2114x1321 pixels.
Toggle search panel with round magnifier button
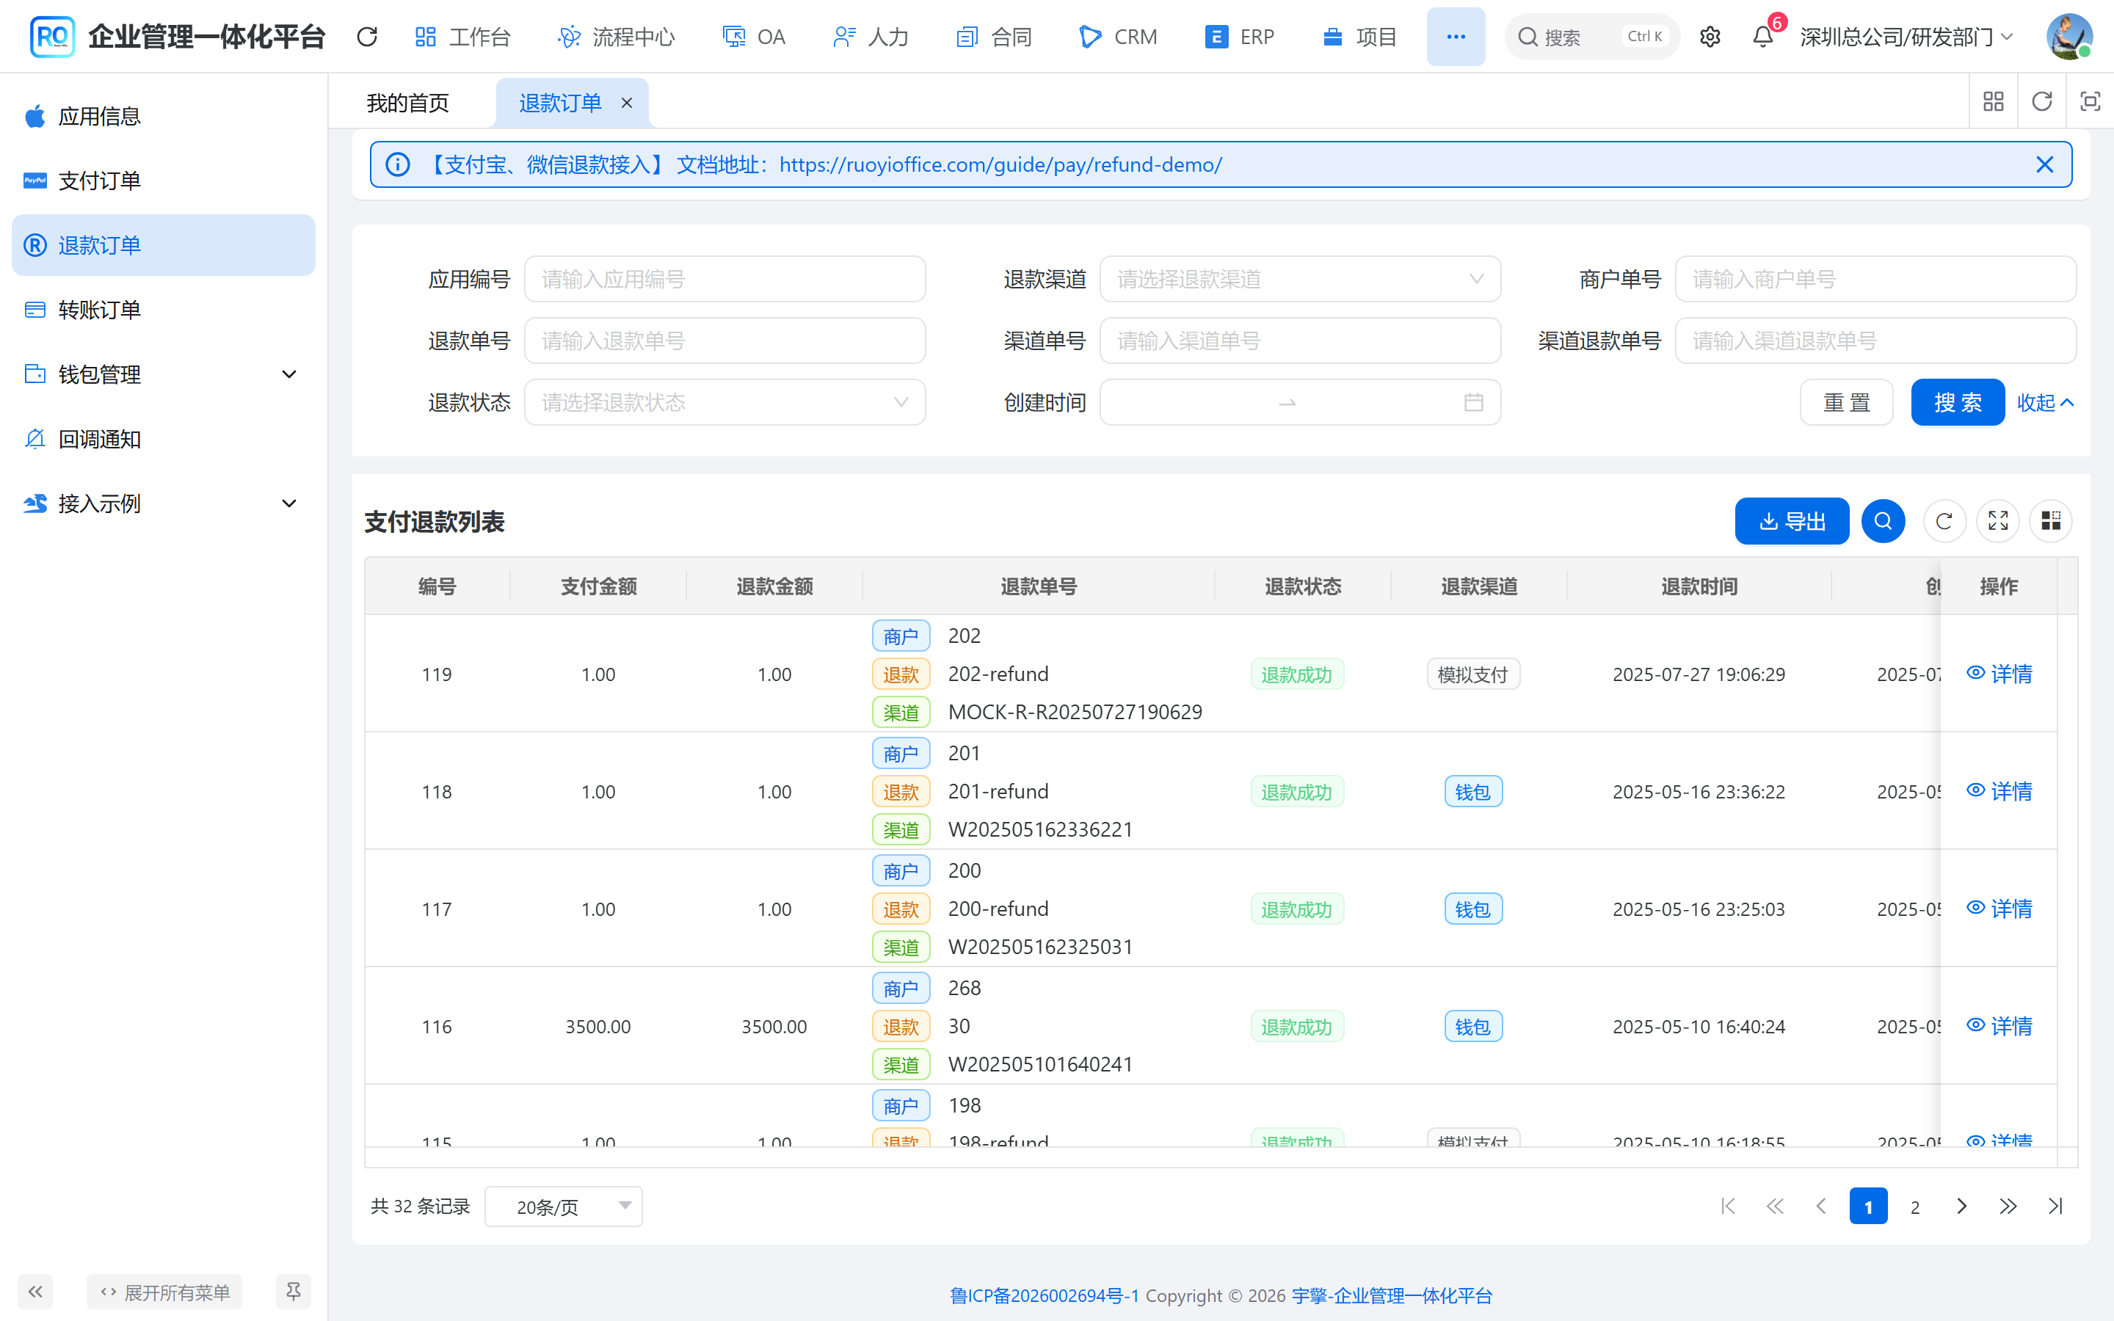[1883, 522]
